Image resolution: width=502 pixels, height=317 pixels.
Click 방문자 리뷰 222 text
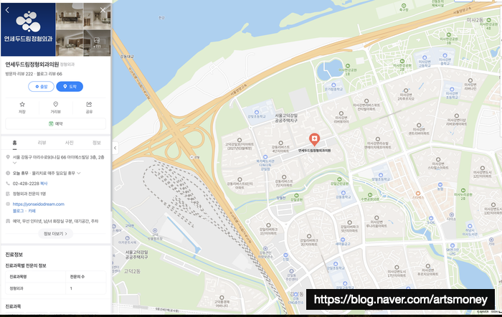(19, 74)
